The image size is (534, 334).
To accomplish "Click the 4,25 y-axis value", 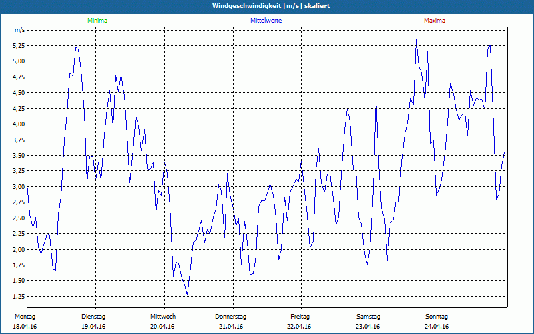I will coord(19,108).
